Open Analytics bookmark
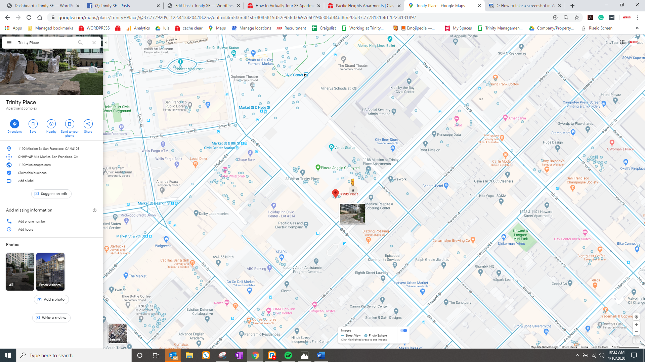 (138, 28)
